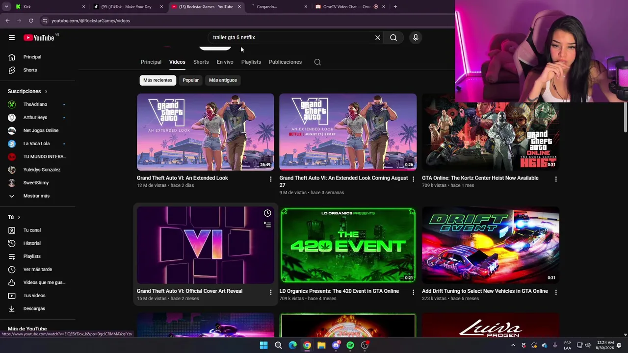Open the tab search dropdown in Chrome
The height and width of the screenshot is (353, 628).
coord(6,7)
